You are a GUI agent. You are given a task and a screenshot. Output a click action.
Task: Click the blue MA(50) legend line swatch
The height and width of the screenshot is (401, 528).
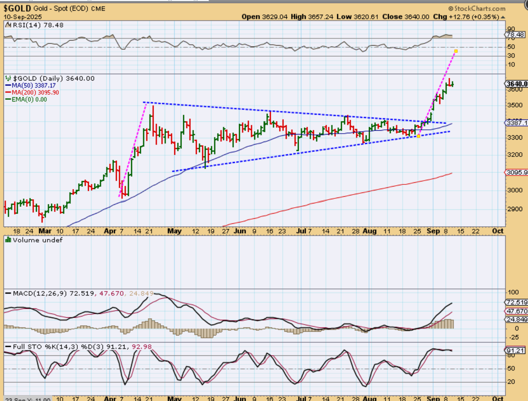click(8, 85)
